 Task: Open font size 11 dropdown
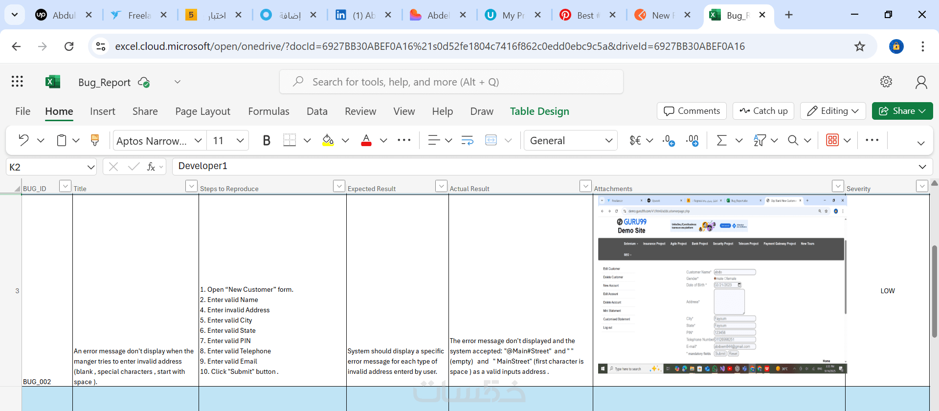click(240, 141)
